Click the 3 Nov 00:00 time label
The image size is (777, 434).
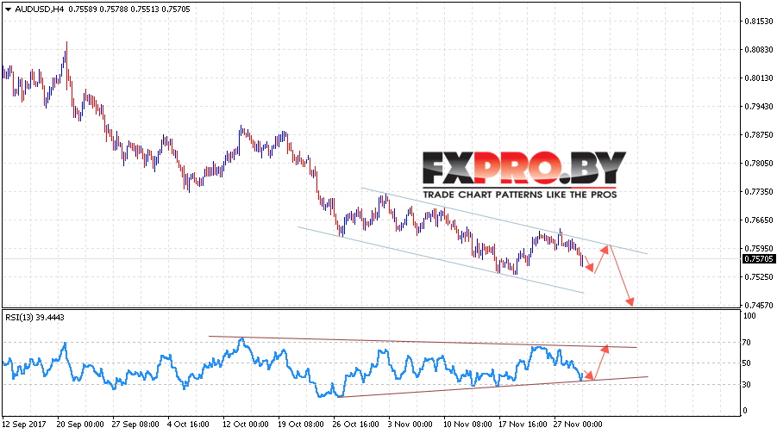point(410,425)
